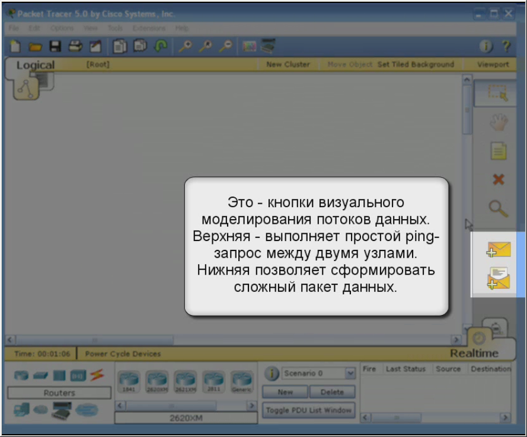Viewport: 527px width, 437px height.
Task: Select the WAN Emulation cloud icon
Action: pyautogui.click(x=41, y=410)
